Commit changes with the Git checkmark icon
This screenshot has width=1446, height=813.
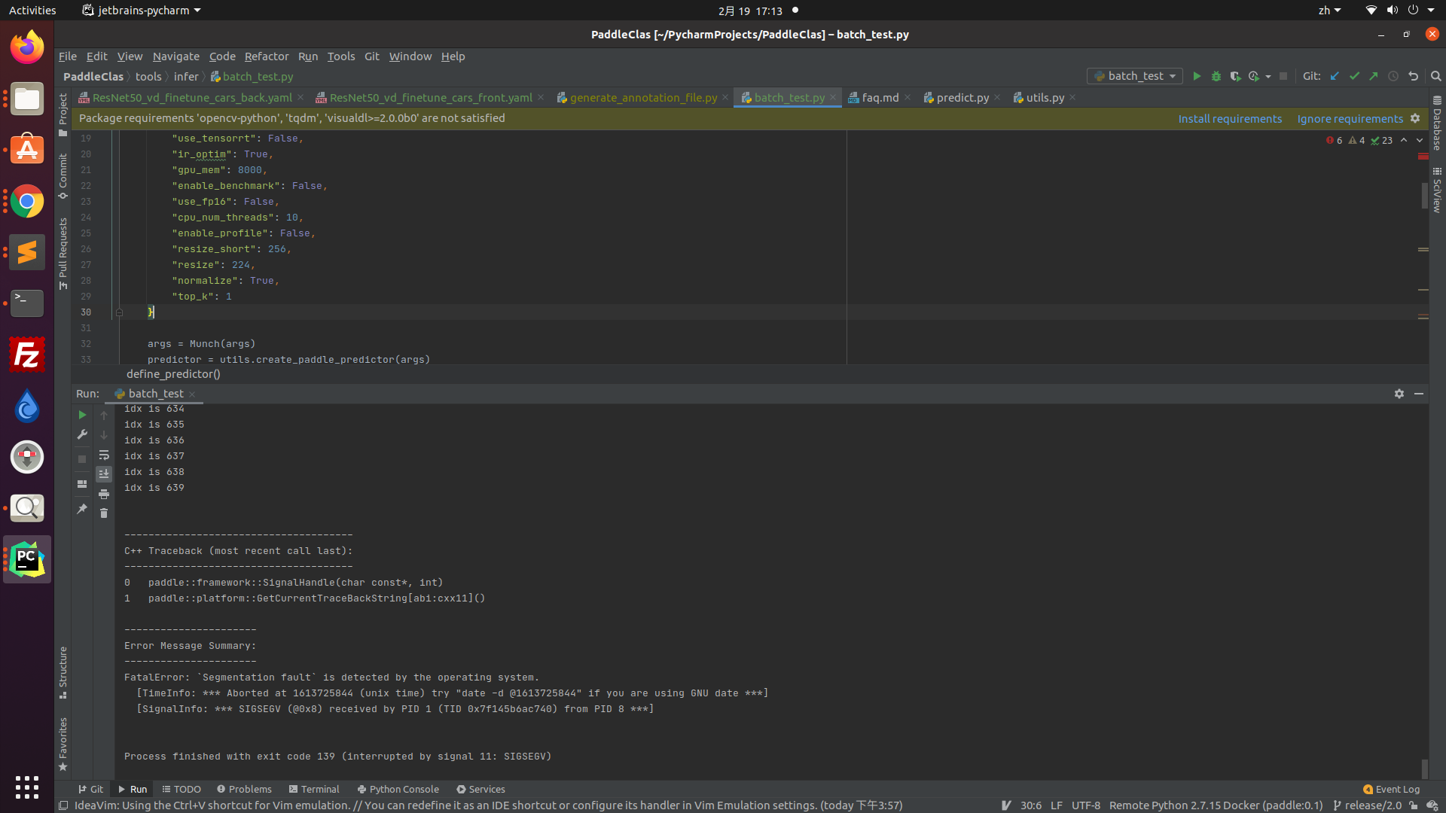coord(1355,76)
